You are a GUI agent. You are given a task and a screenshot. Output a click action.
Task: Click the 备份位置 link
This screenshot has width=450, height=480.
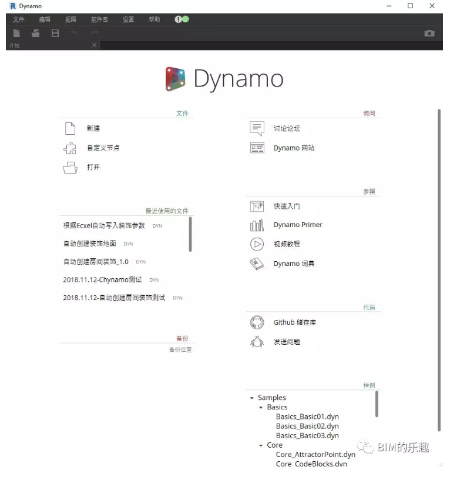pyautogui.click(x=180, y=349)
